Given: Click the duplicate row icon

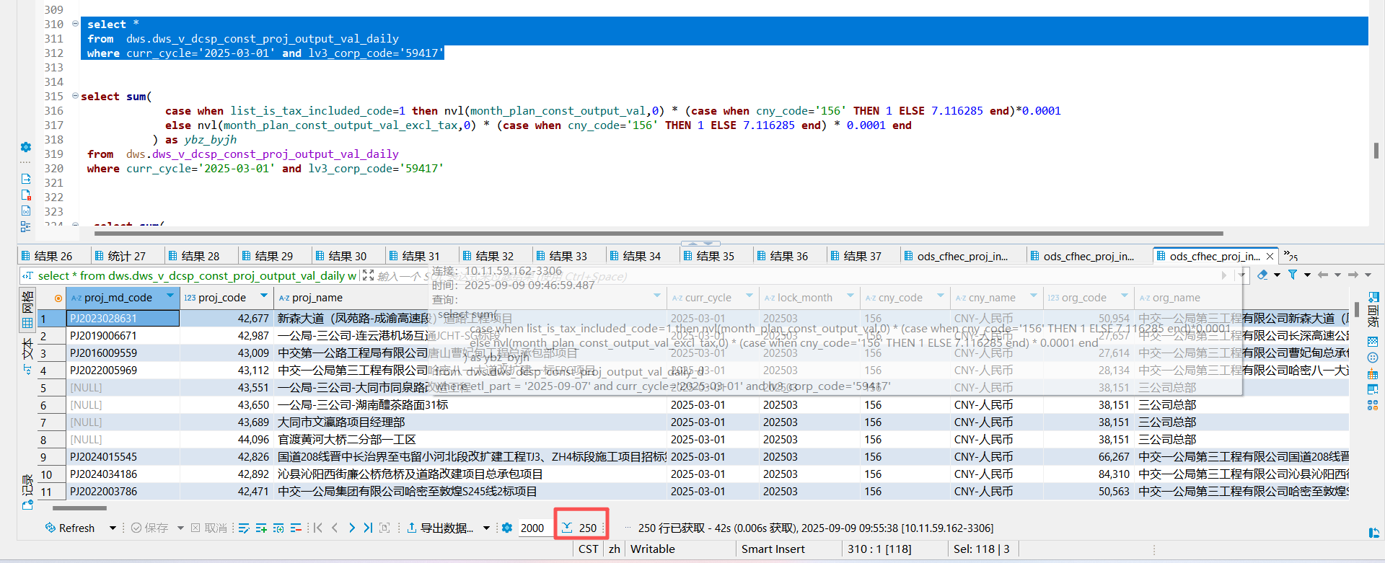Looking at the screenshot, I should click(x=278, y=528).
